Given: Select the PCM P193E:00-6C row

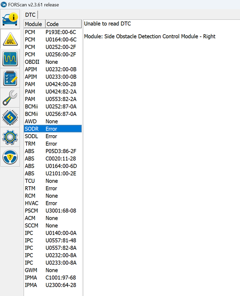Looking at the screenshot, I should [53, 32].
